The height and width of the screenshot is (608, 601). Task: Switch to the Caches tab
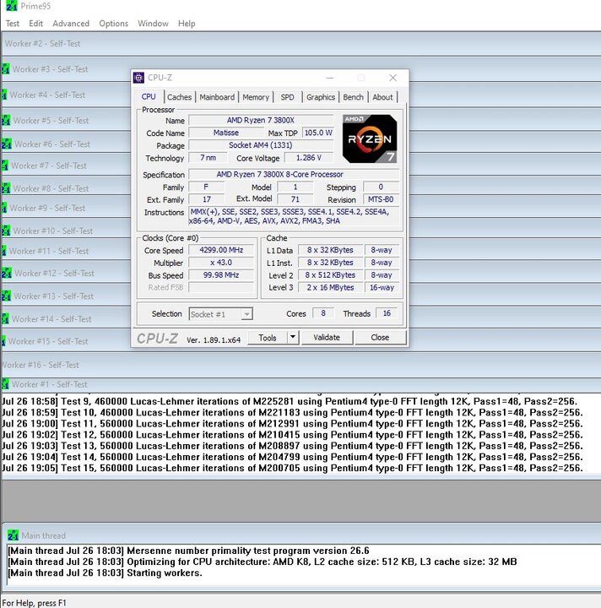pyautogui.click(x=180, y=97)
